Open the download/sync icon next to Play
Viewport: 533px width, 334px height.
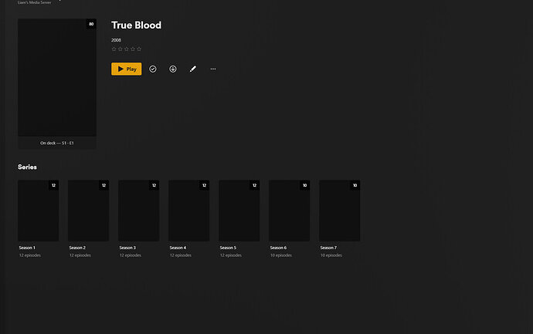tap(173, 69)
